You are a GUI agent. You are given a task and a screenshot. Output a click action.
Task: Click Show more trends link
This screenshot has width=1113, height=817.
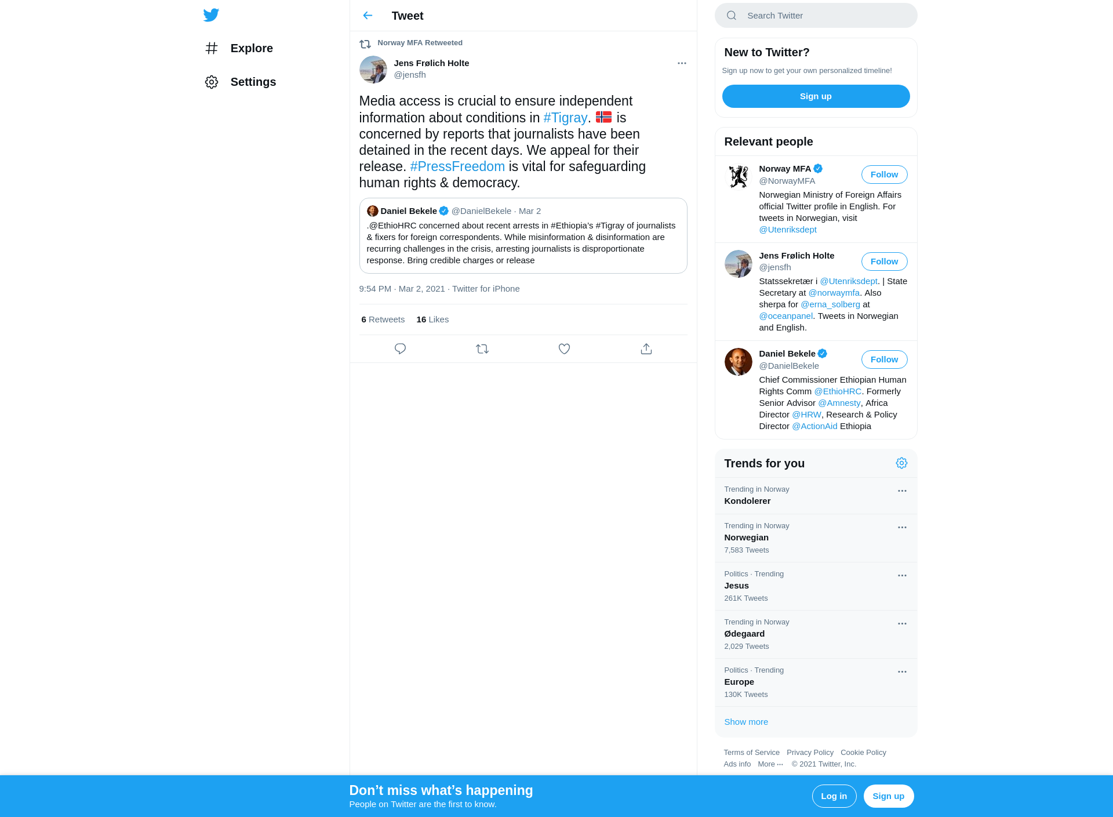tap(746, 722)
